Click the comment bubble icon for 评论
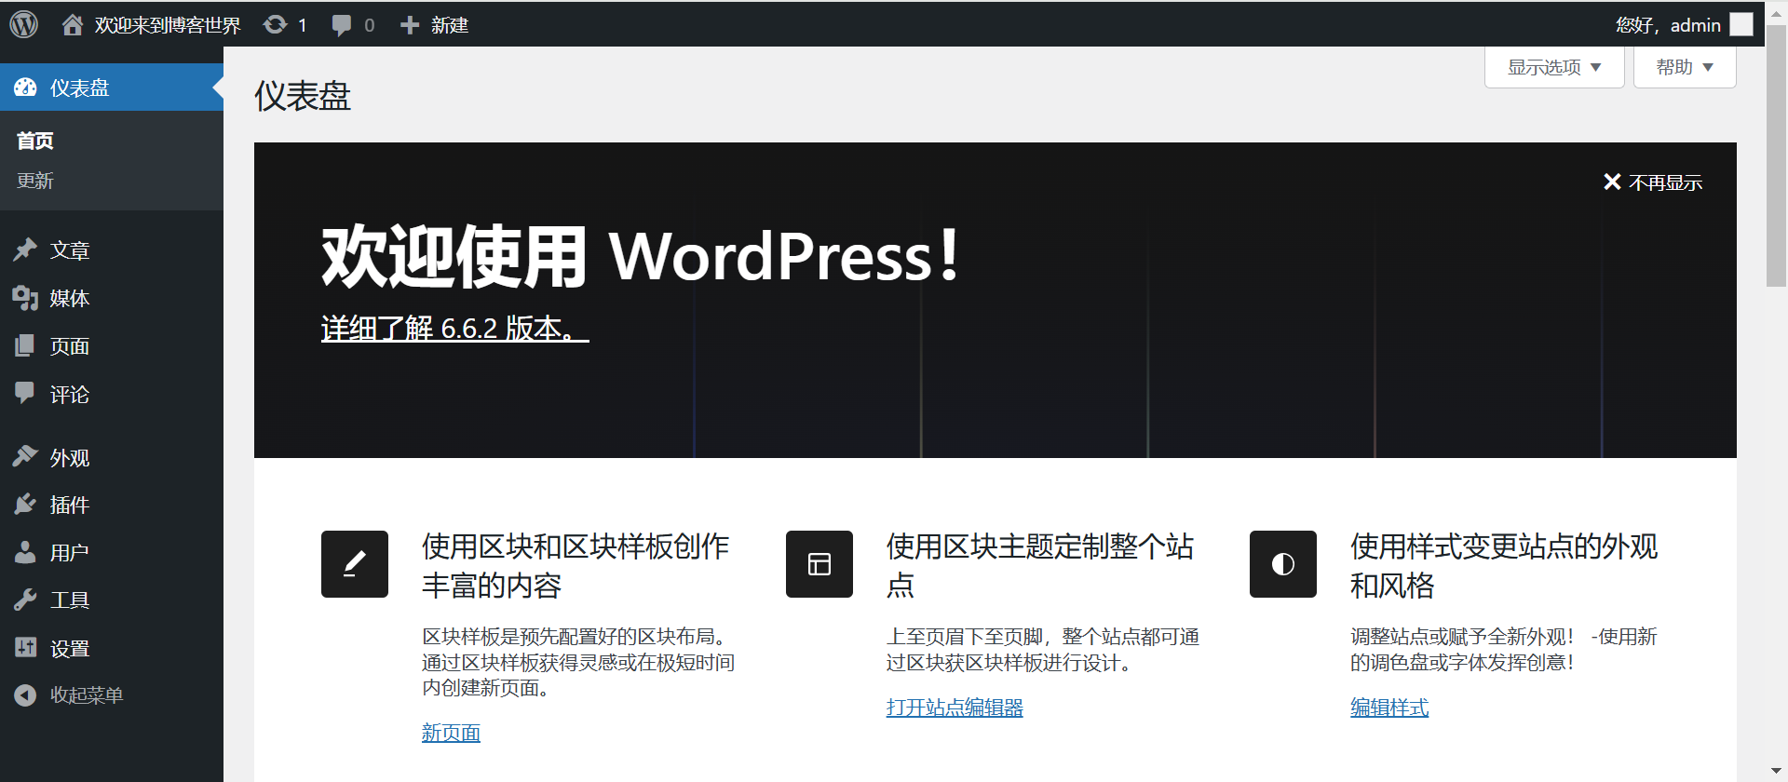The width and height of the screenshot is (1788, 782). click(25, 393)
